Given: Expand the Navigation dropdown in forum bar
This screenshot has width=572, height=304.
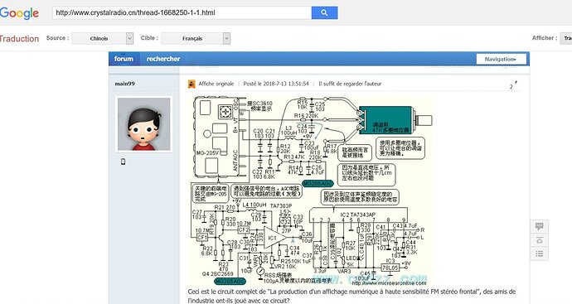Looking at the screenshot, I should point(502,59).
